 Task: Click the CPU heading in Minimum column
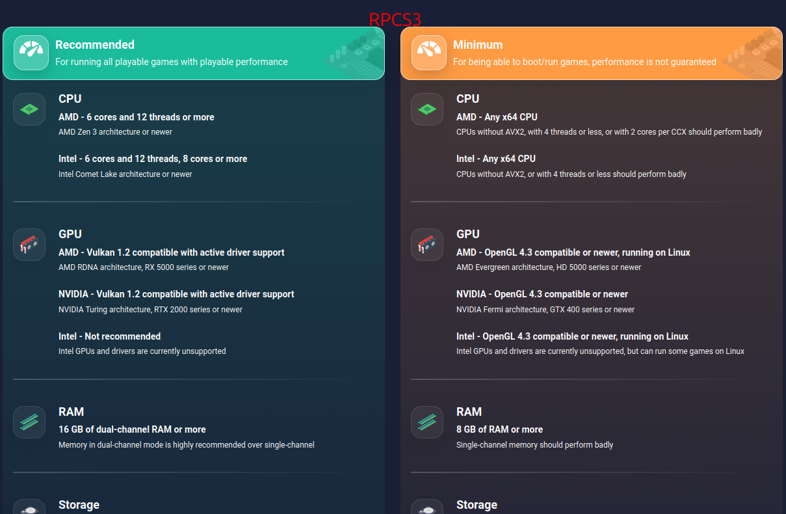(x=468, y=99)
